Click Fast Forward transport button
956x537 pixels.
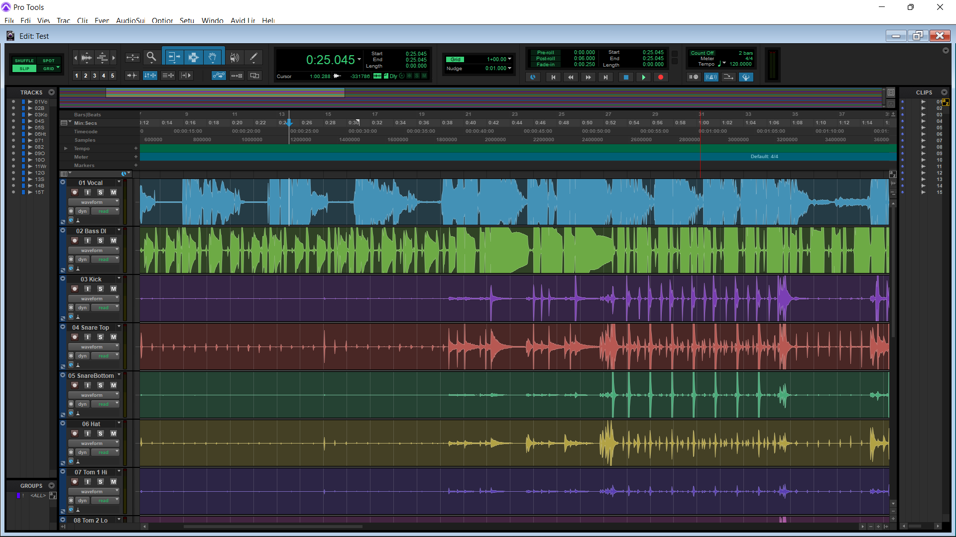[x=588, y=77]
